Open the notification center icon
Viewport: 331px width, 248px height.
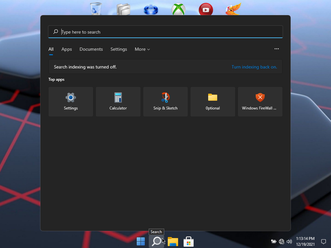pyautogui.click(x=323, y=242)
